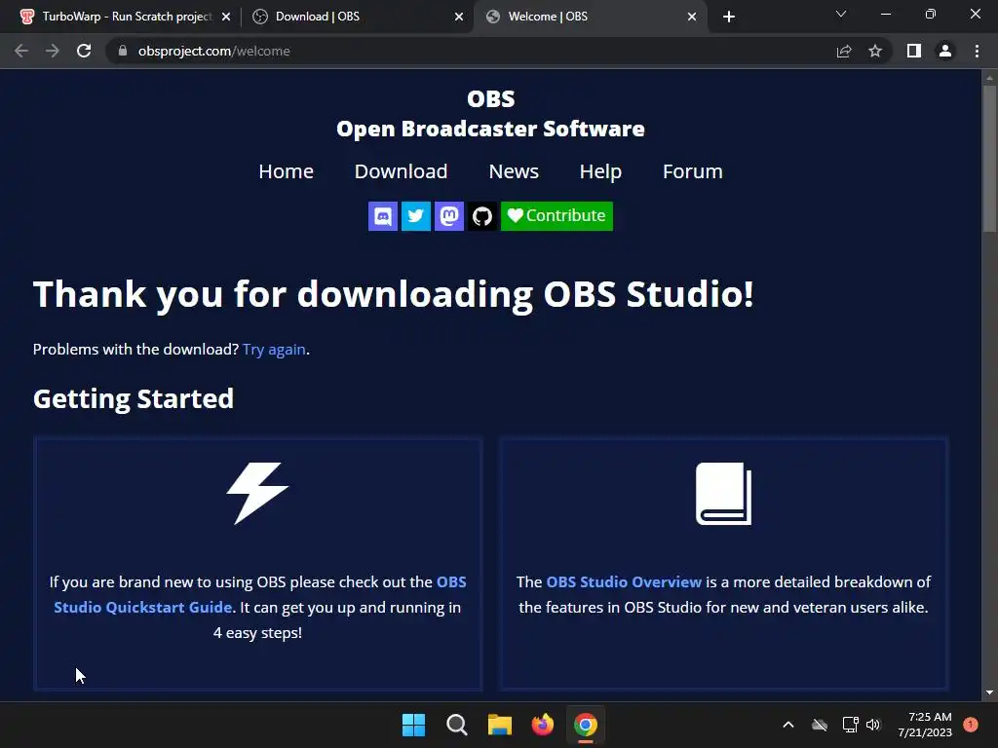The height and width of the screenshot is (748, 998).
Task: Open the Windows Start menu
Action: (x=413, y=725)
